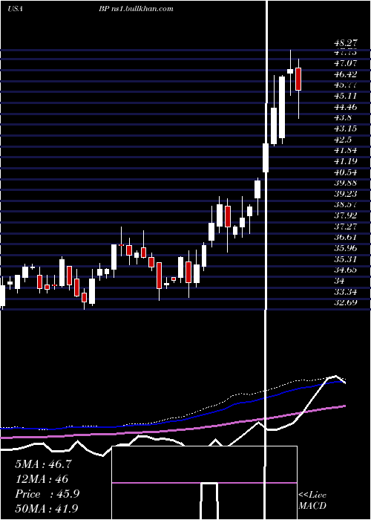
Task: Click the 42.5 price label
Action: click(x=344, y=140)
